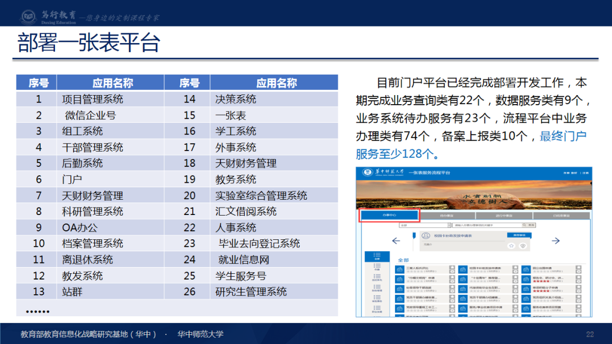Click the 收藏 list icon under the 全部 sidebar icon
Screen dimensions: 612x344
pos(377,267)
